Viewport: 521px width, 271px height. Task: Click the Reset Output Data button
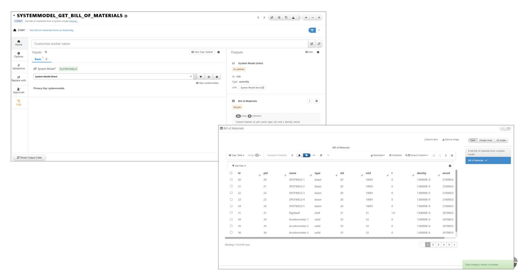(29, 158)
